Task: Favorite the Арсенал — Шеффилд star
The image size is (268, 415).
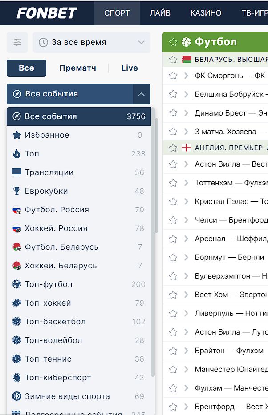Action: (173, 239)
